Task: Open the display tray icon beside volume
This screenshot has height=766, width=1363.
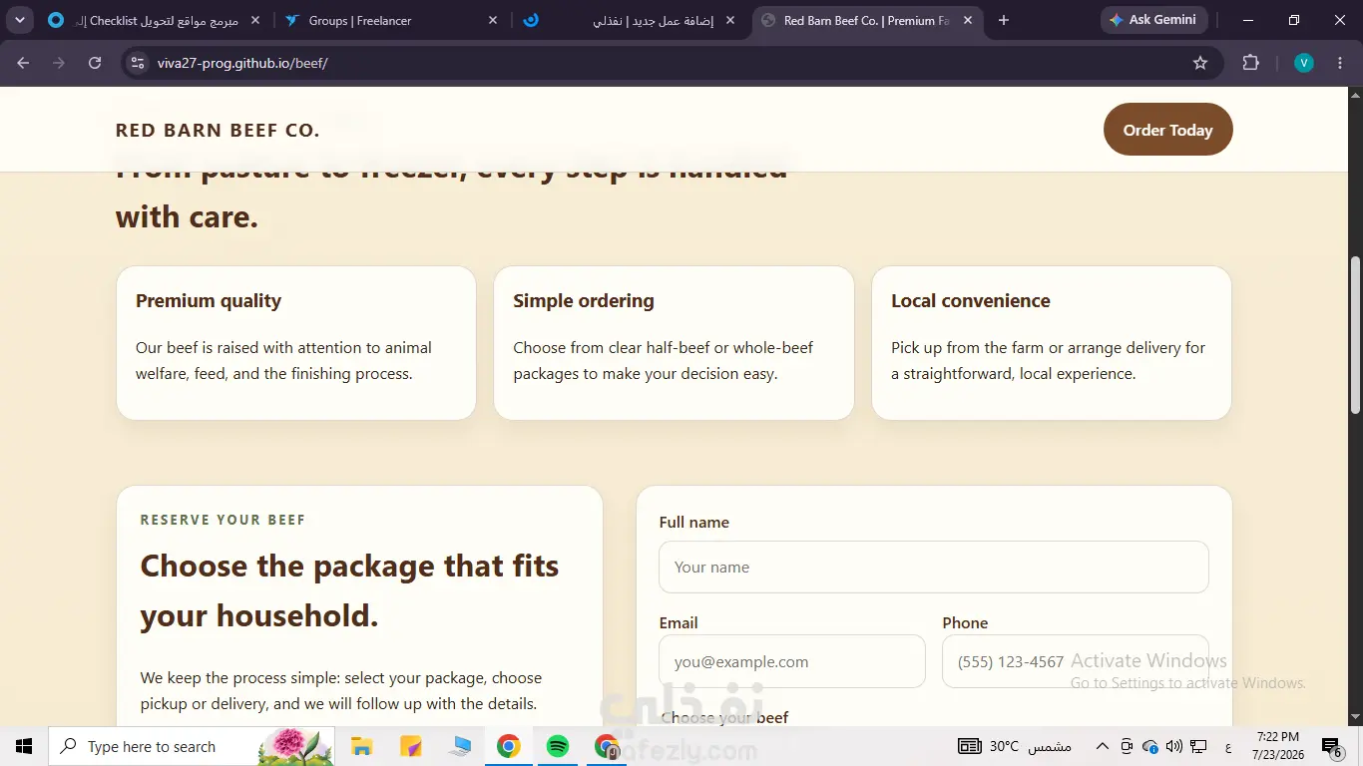Action: 1198,746
